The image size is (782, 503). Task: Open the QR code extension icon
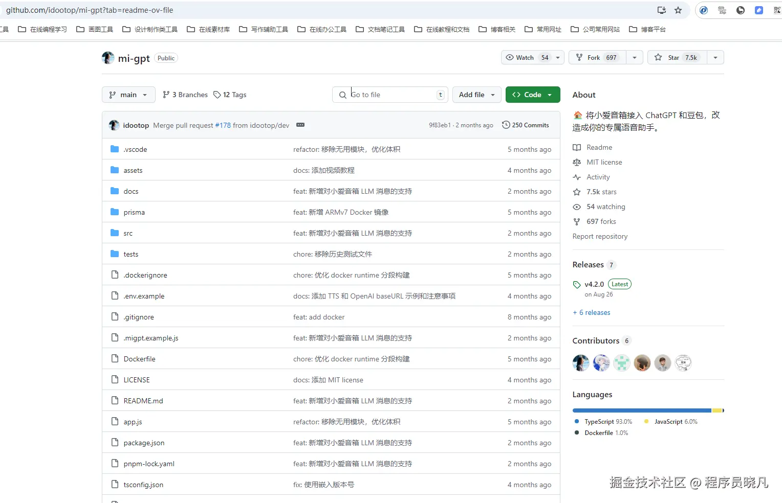[x=777, y=10]
